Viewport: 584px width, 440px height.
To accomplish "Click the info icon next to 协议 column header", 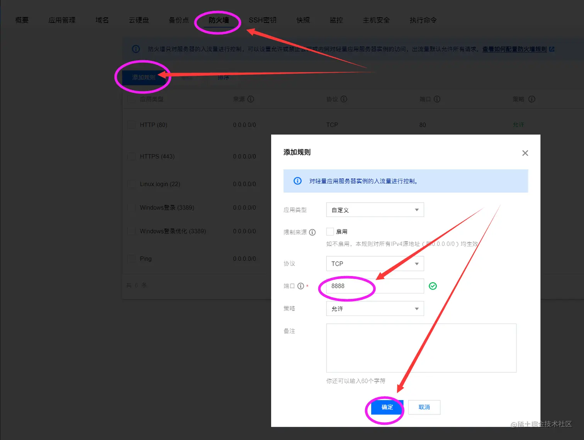I will (344, 99).
